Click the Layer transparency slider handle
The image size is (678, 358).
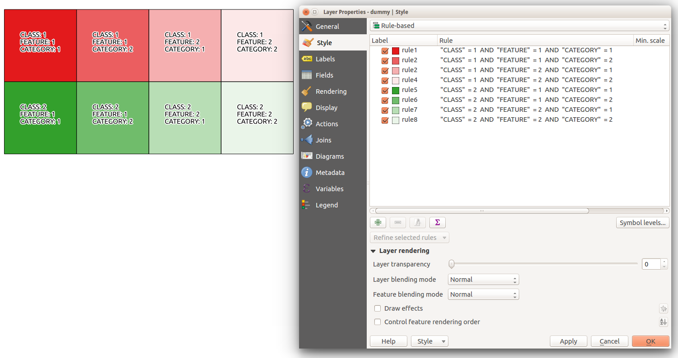point(451,264)
